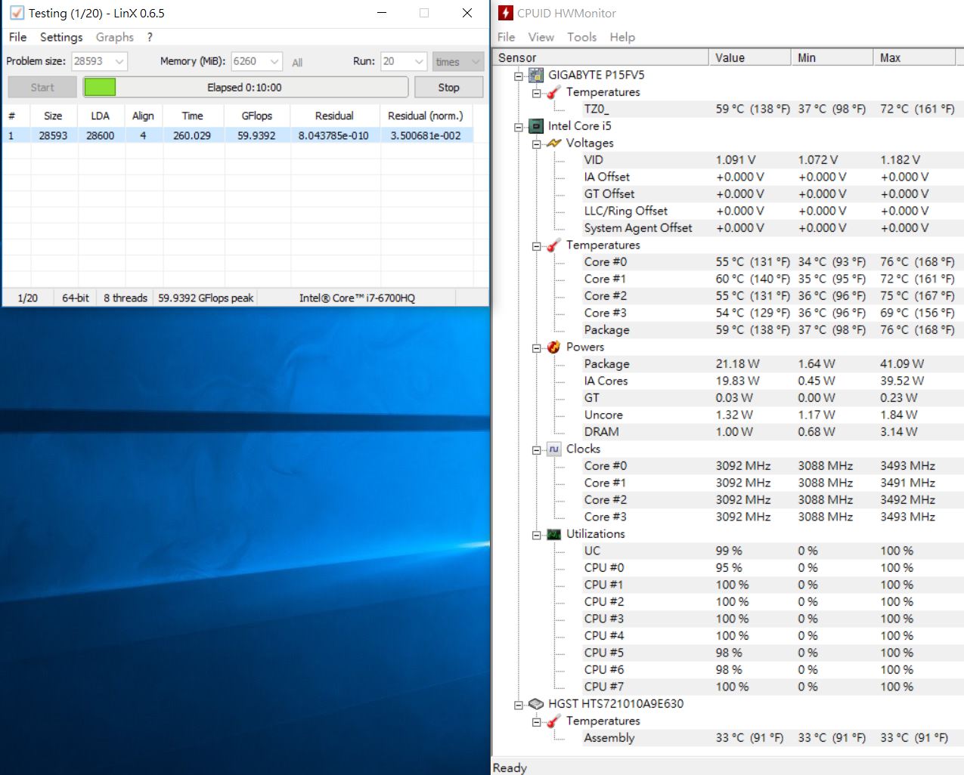Click the Voltages lightning icon under Intel Core i5

pos(554,143)
